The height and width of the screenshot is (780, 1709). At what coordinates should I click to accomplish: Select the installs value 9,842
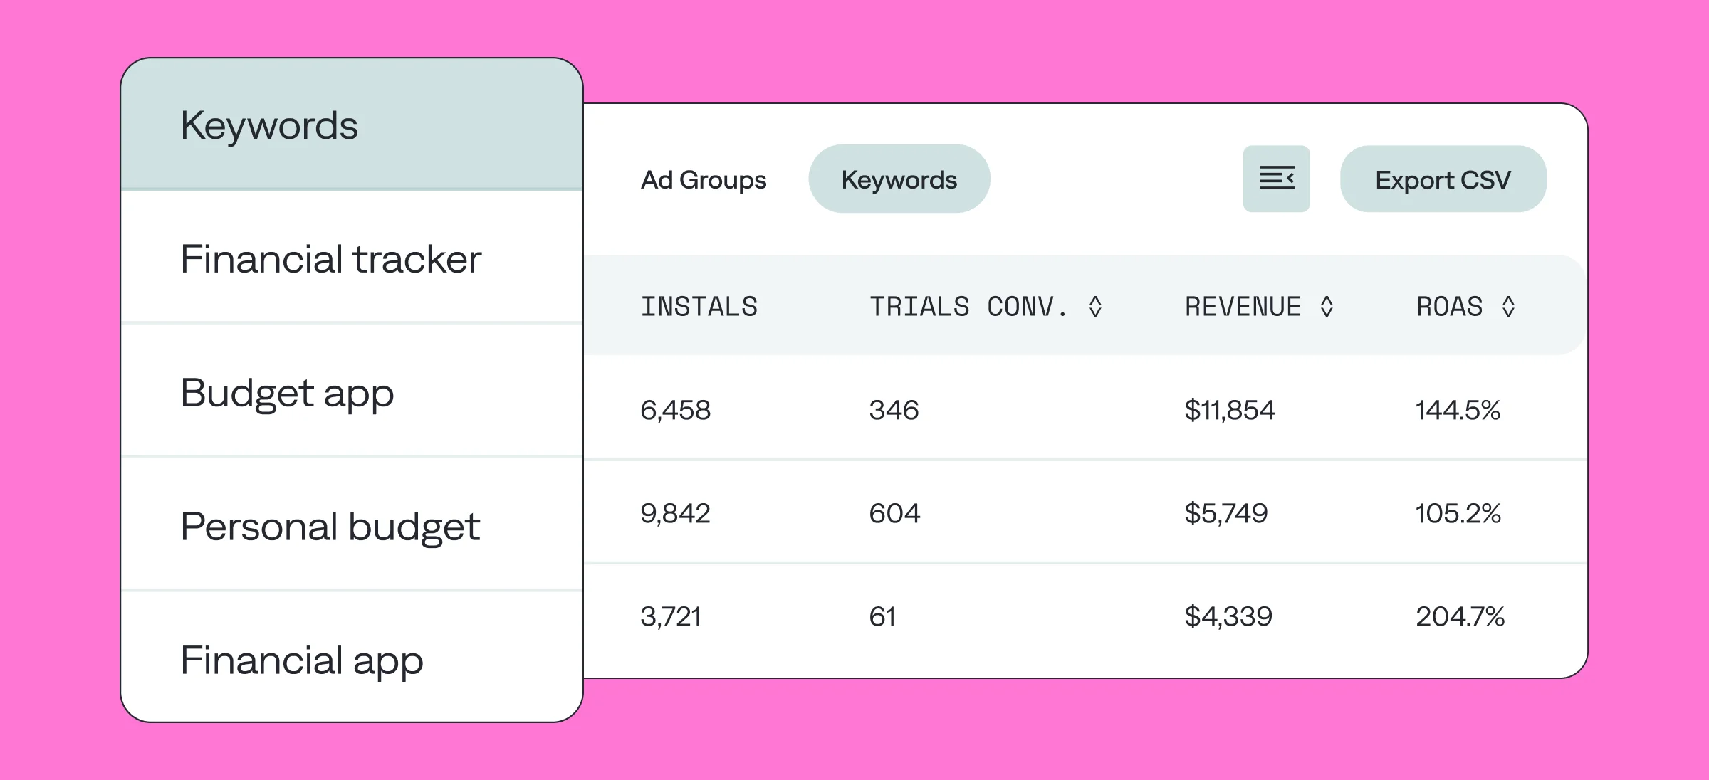tap(675, 513)
